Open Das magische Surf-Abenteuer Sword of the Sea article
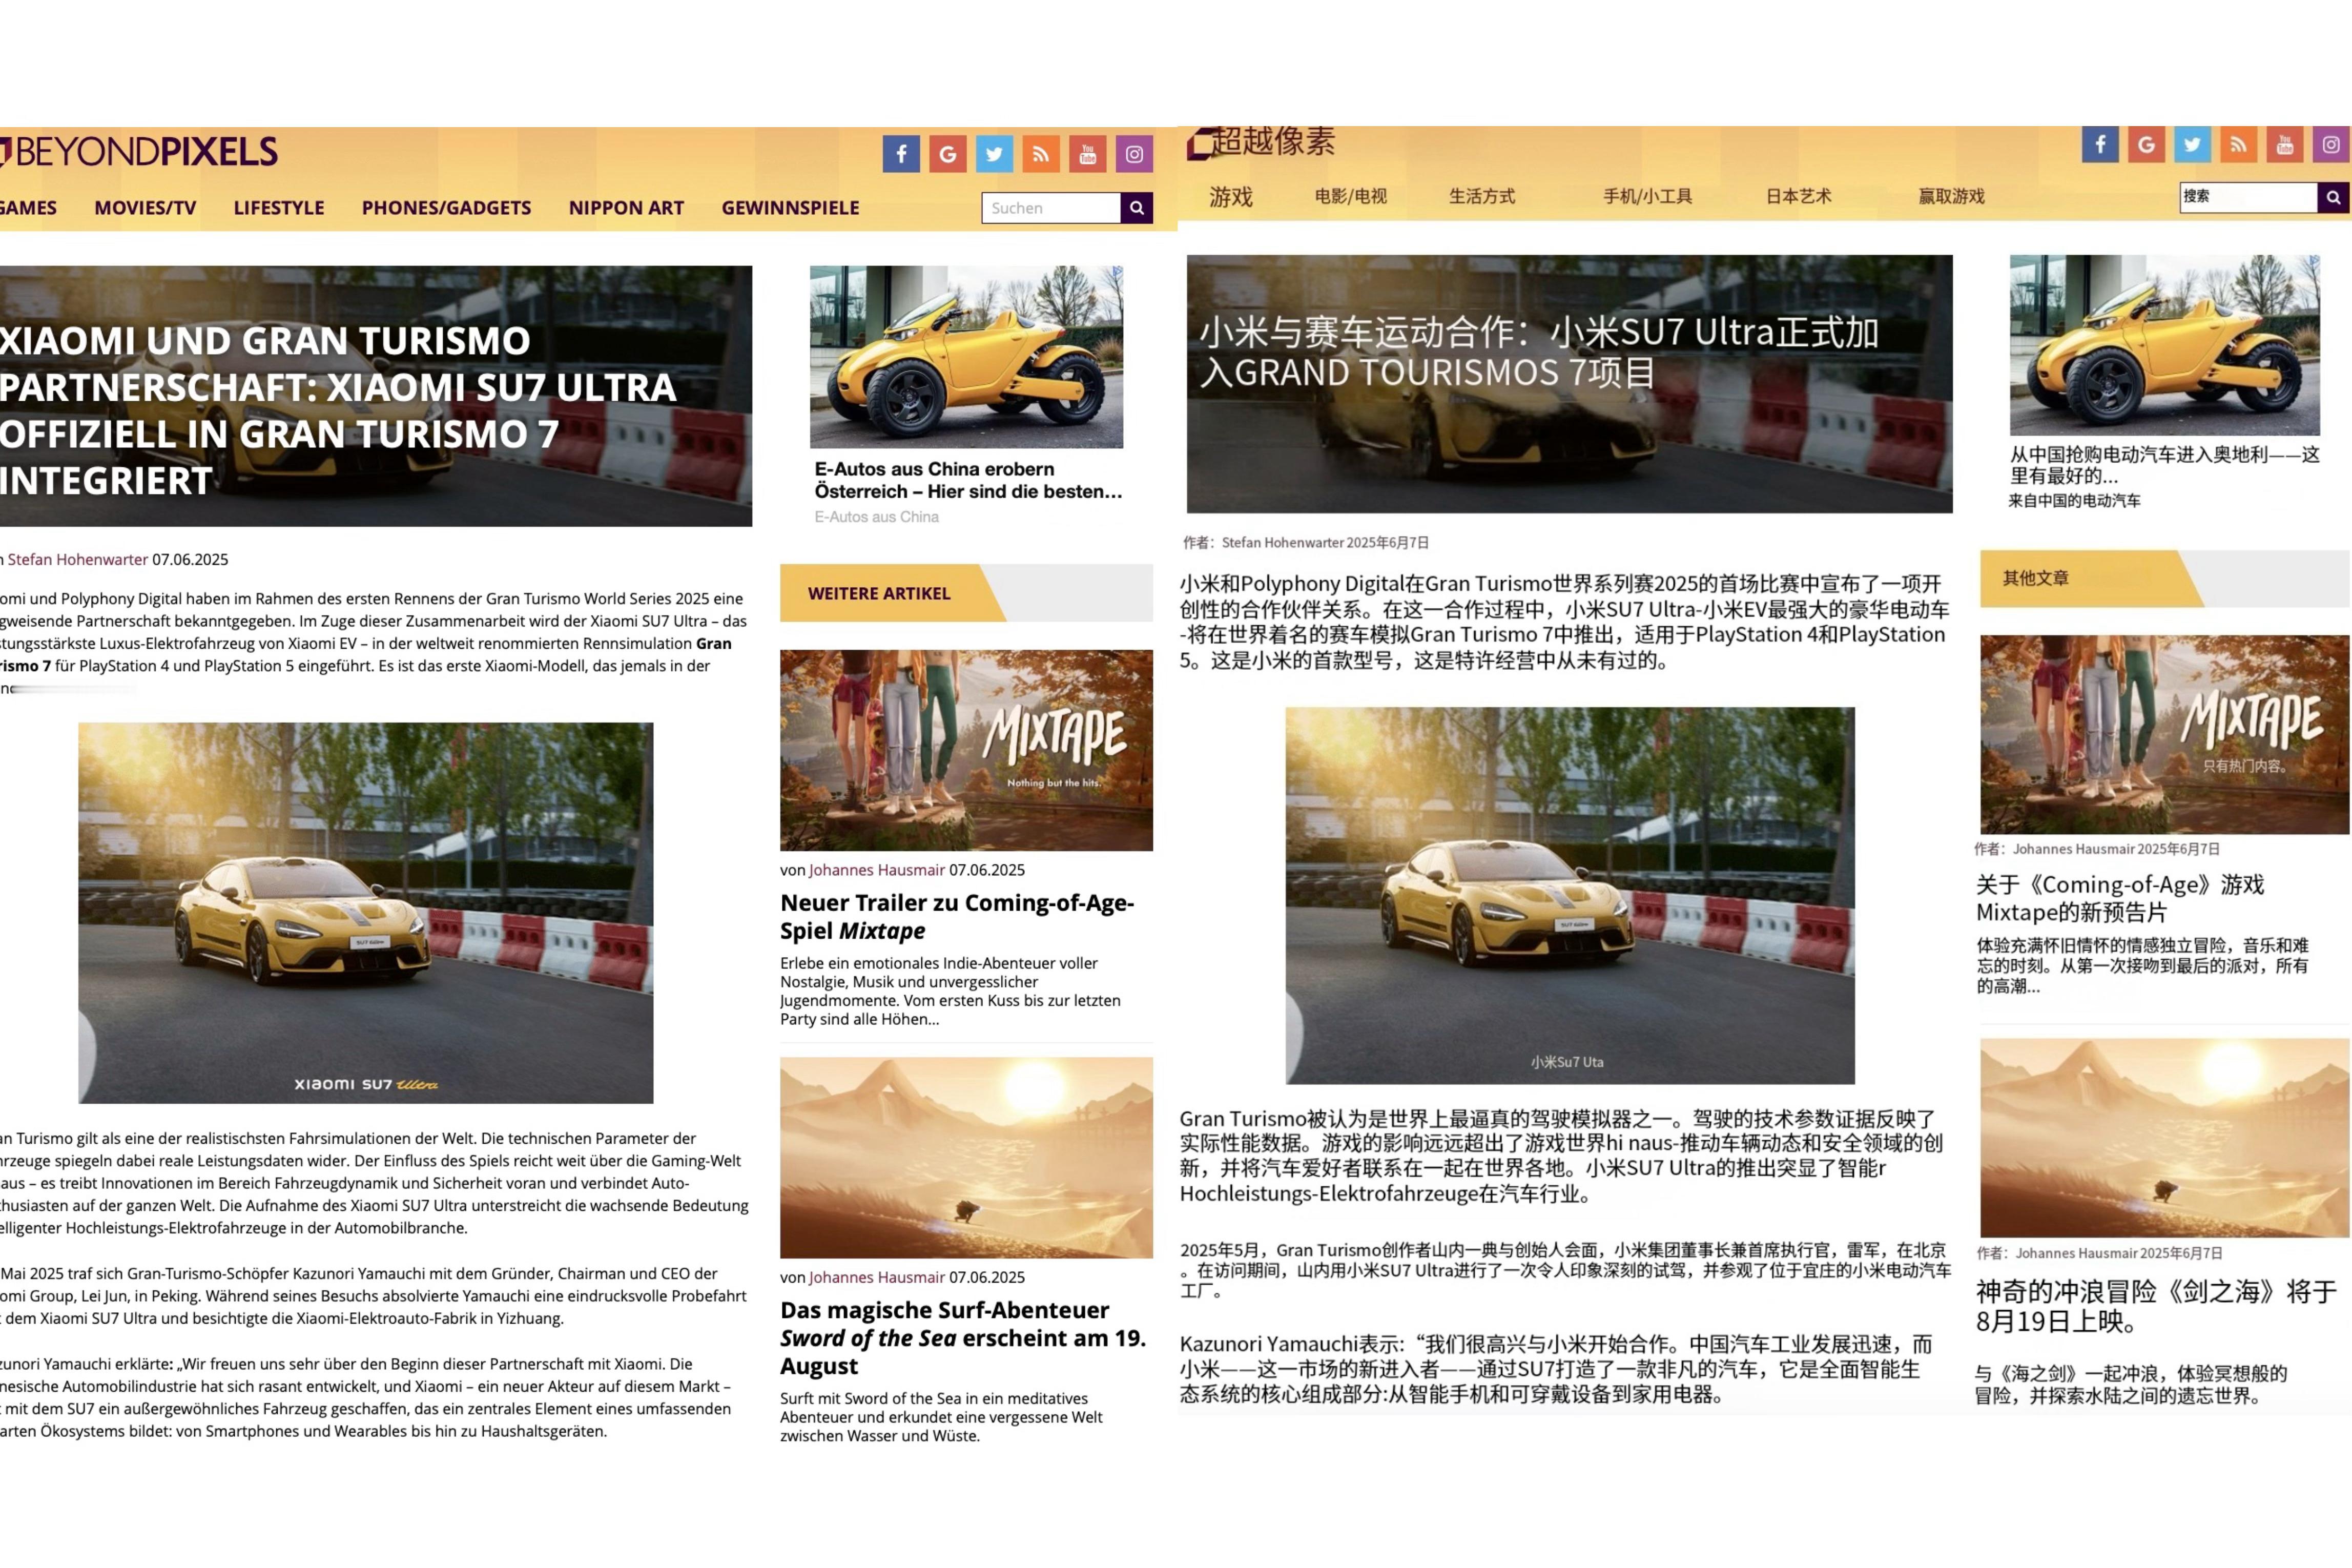The height and width of the screenshot is (1568, 2352). pos(963,1337)
